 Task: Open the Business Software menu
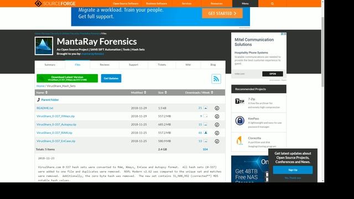point(157,4)
